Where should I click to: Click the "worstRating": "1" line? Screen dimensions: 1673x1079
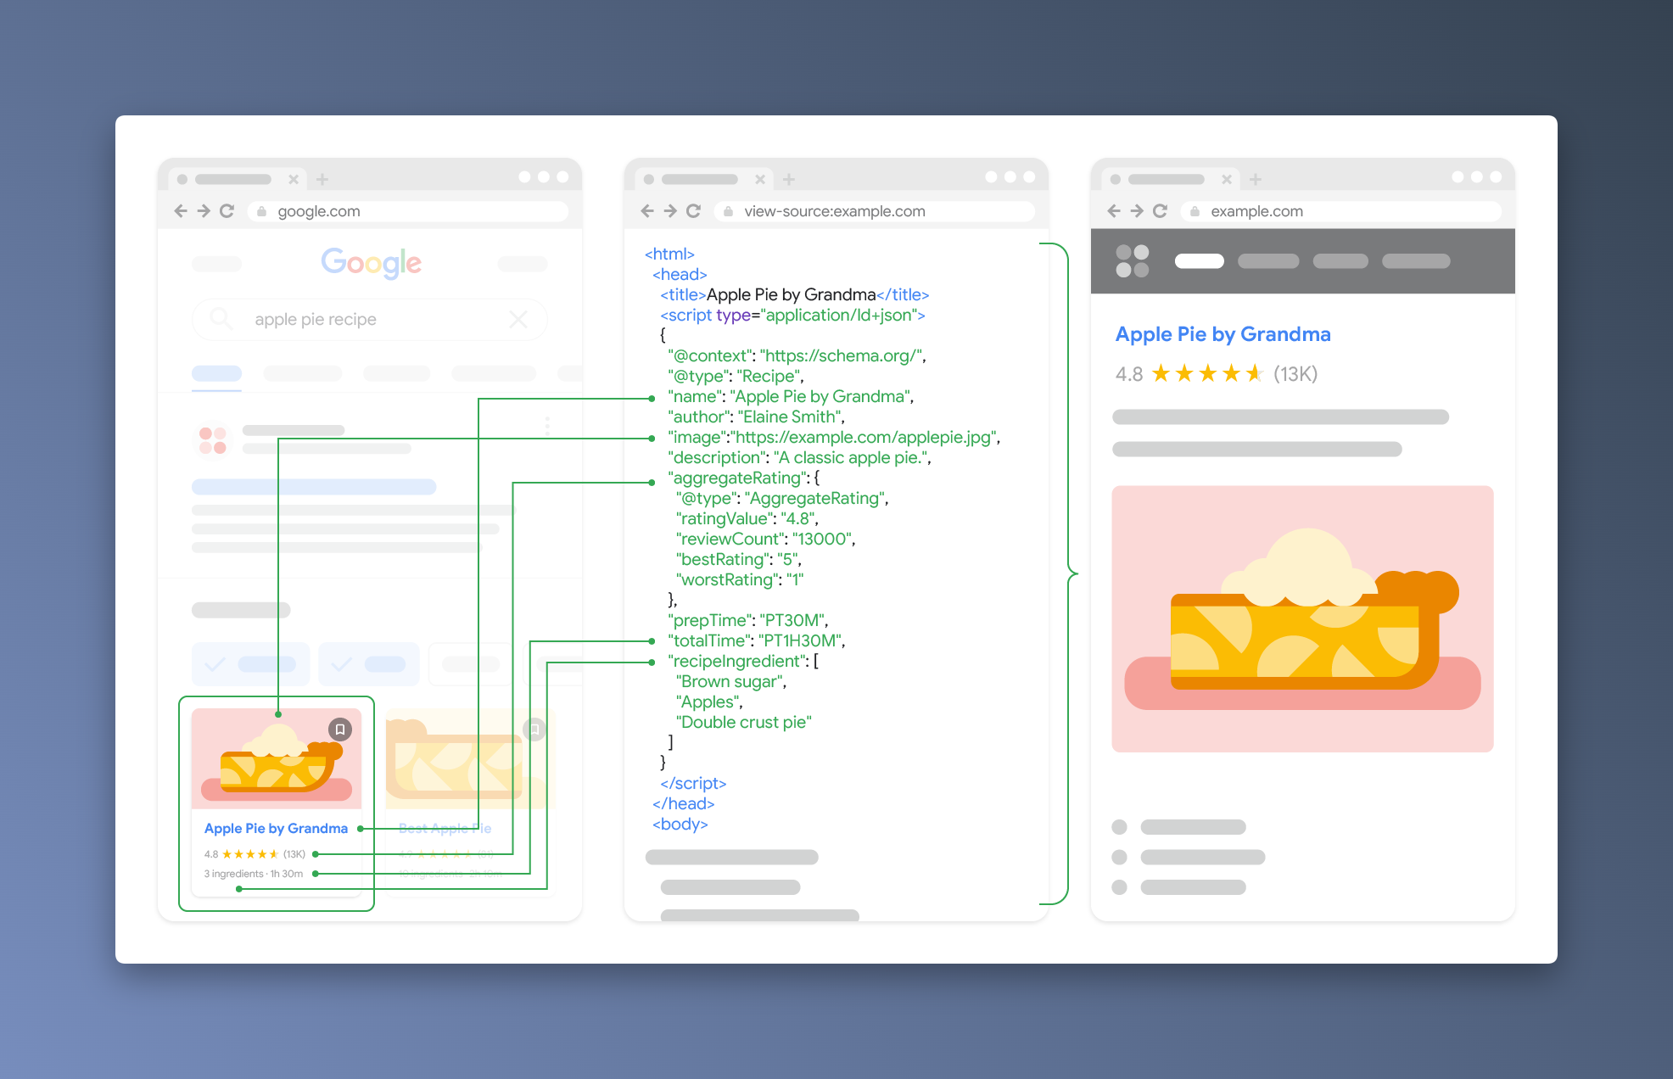coord(740,579)
